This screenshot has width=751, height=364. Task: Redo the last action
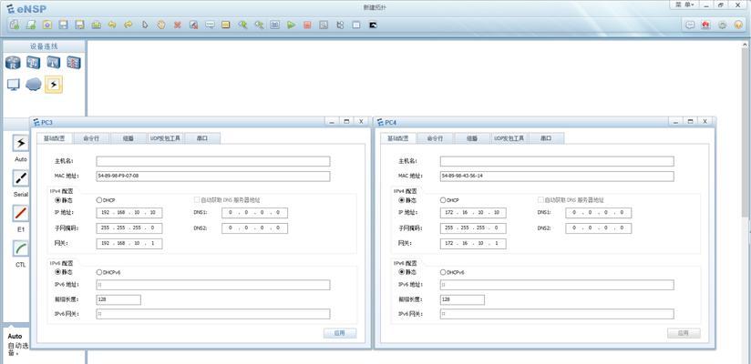[129, 25]
